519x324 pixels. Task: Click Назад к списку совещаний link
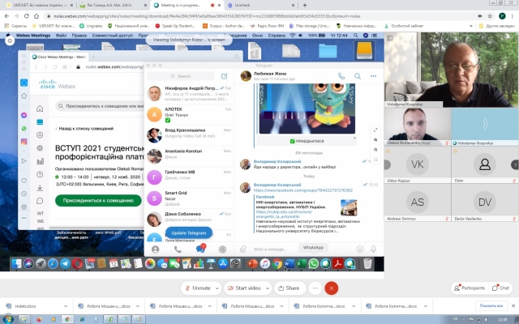coord(84,128)
